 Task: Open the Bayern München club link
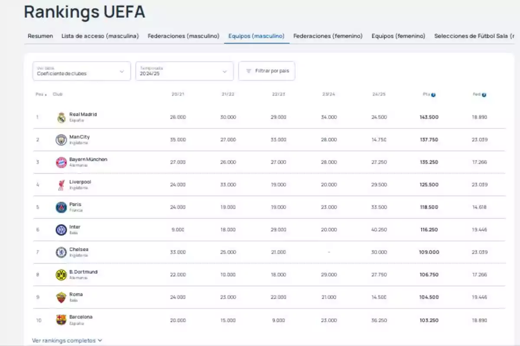(88, 160)
